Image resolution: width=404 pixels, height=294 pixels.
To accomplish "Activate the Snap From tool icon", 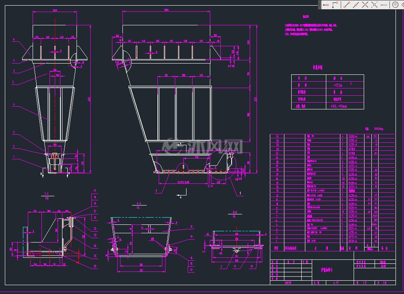I will tap(335, 5).
